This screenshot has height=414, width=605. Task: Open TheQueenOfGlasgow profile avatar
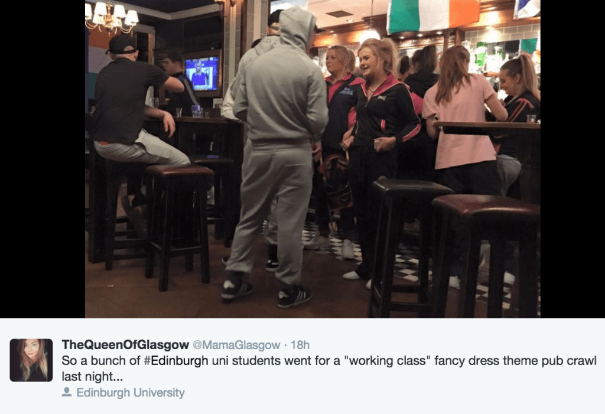(x=31, y=360)
